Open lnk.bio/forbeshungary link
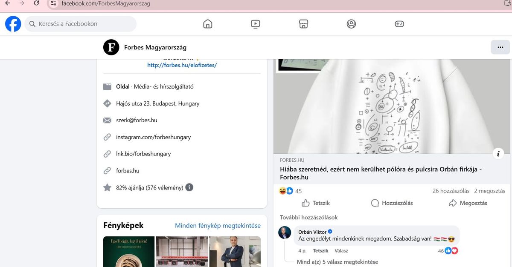This screenshot has height=267, width=512. tap(143, 154)
